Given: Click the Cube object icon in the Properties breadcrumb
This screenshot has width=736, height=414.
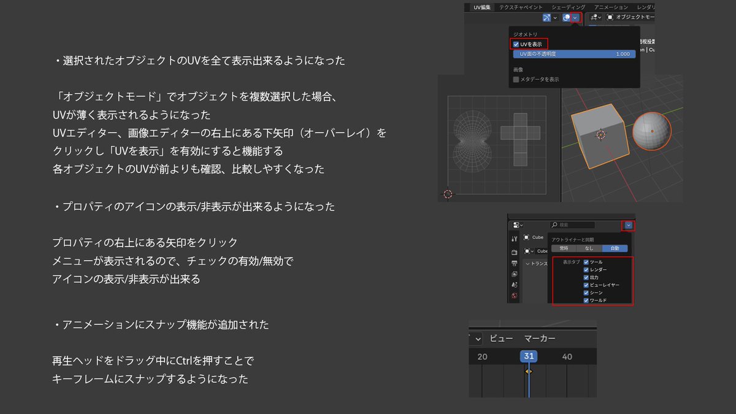Looking at the screenshot, I should (526, 237).
